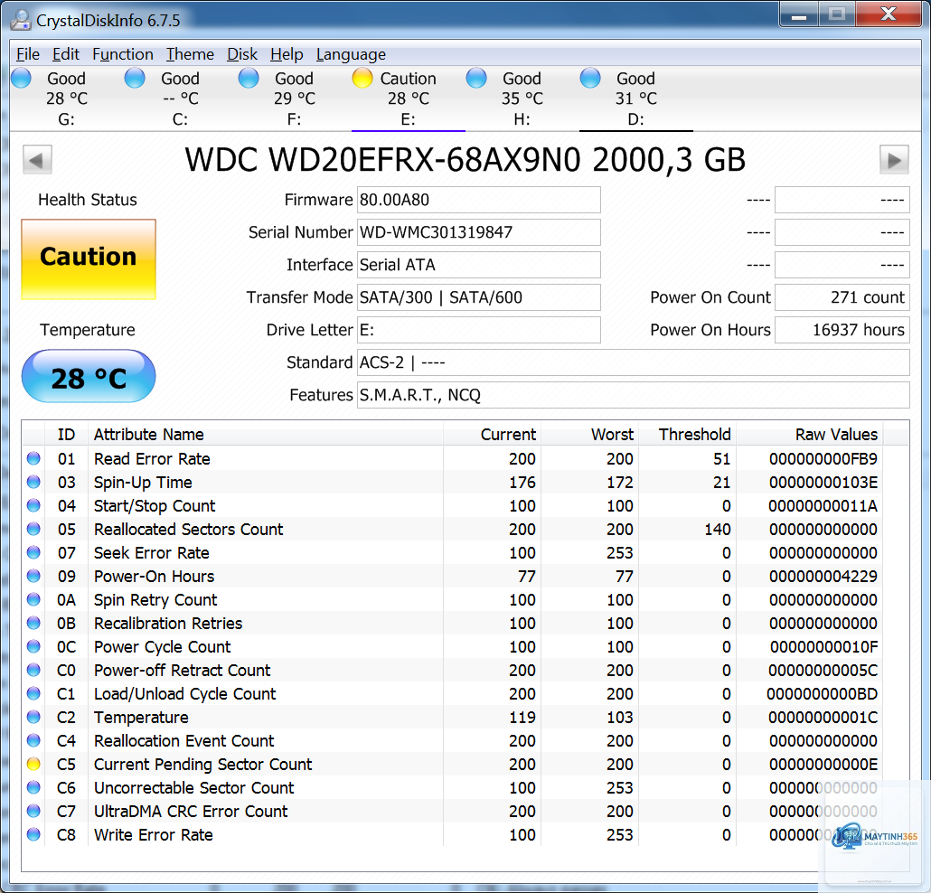
Task: Click status dot for Spin-Up Time
Action: (x=33, y=482)
